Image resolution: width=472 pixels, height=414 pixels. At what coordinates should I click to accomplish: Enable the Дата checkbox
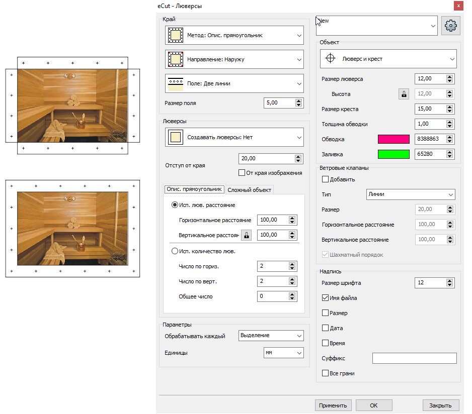click(x=325, y=328)
